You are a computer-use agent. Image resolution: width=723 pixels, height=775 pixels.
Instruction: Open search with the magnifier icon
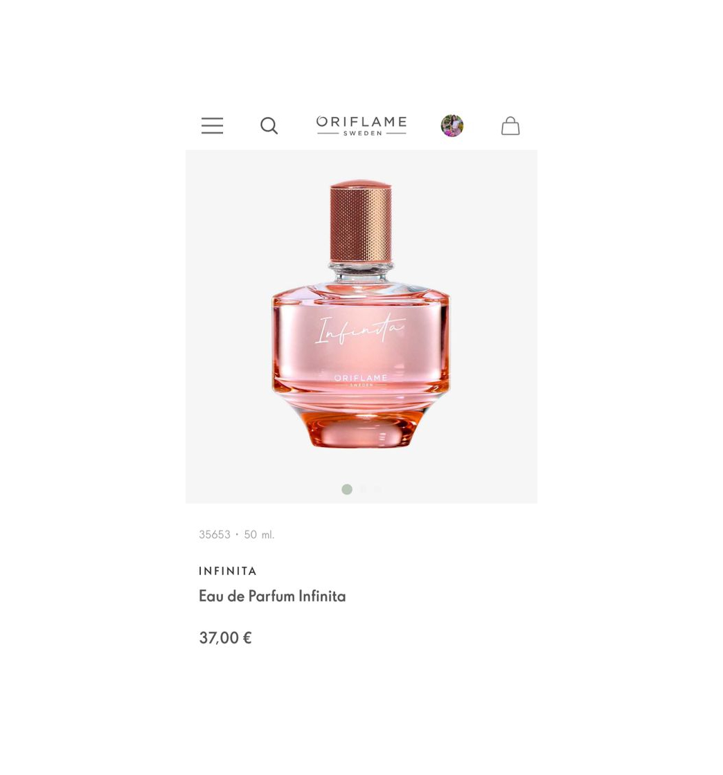[269, 125]
